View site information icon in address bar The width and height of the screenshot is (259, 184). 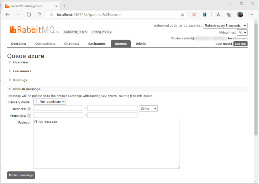52,14
